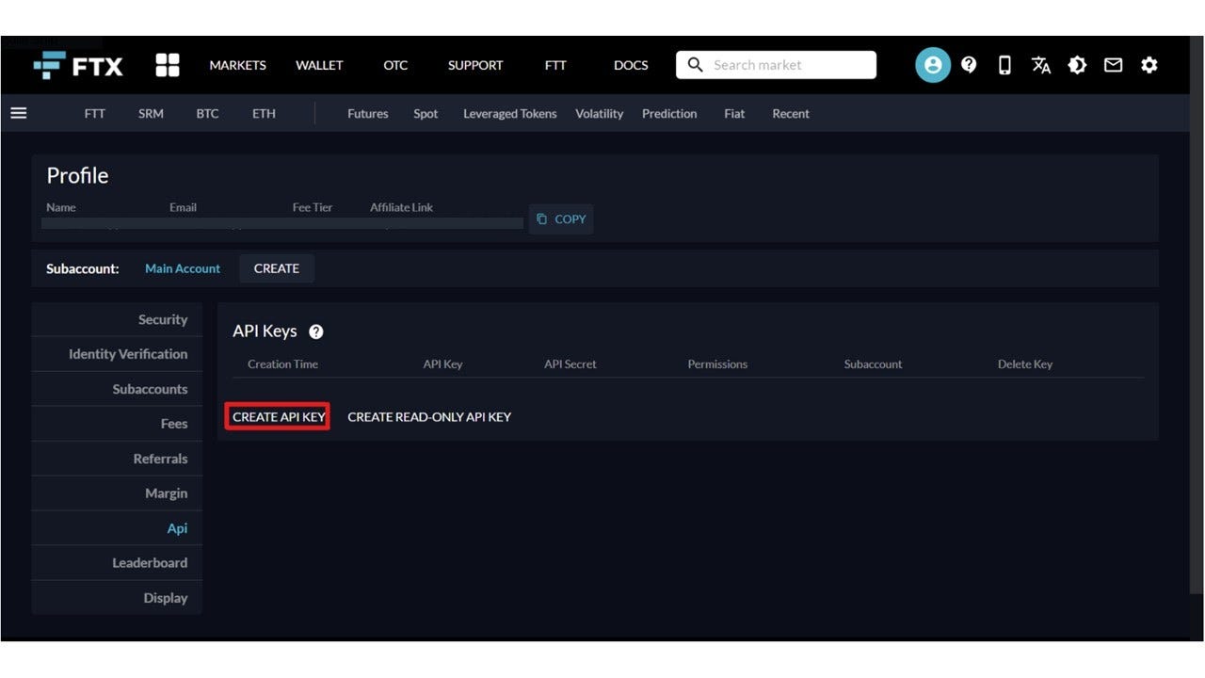This screenshot has height=678, width=1205.
Task: Click the search magnifier icon
Action: coord(695,64)
